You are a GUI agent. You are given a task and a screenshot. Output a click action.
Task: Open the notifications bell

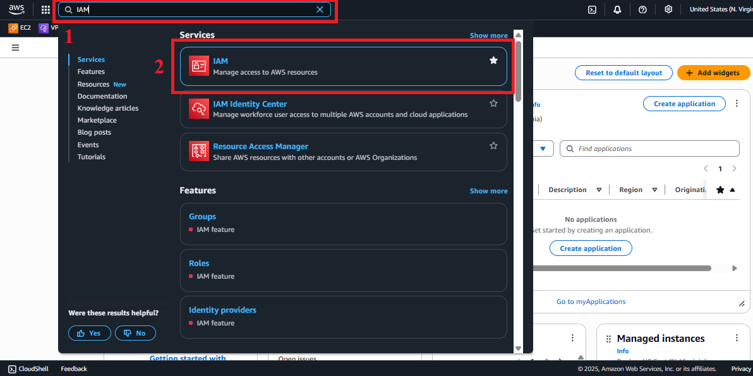[618, 9]
